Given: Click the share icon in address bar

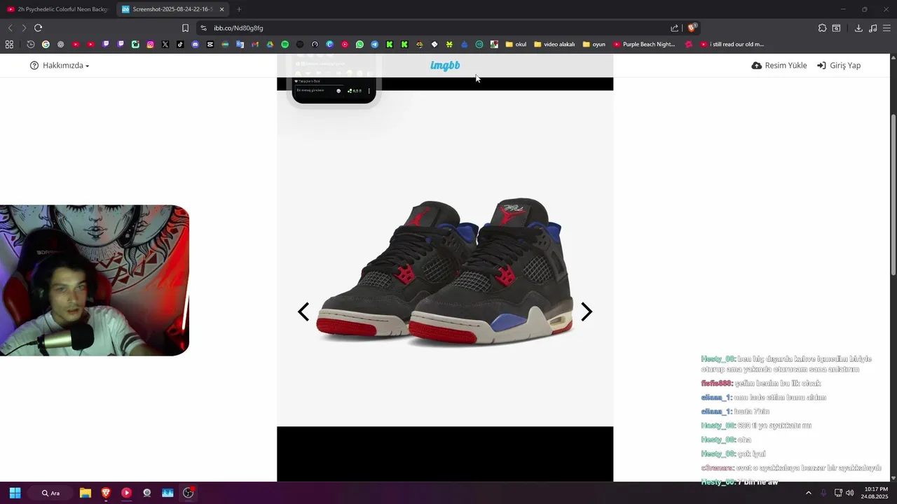Looking at the screenshot, I should pyautogui.click(x=674, y=28).
